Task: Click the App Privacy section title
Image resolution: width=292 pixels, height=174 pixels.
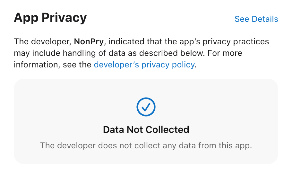Action: (50, 17)
